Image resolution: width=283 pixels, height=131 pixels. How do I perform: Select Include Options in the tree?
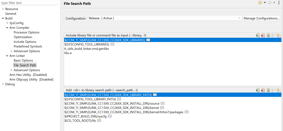point(25,42)
